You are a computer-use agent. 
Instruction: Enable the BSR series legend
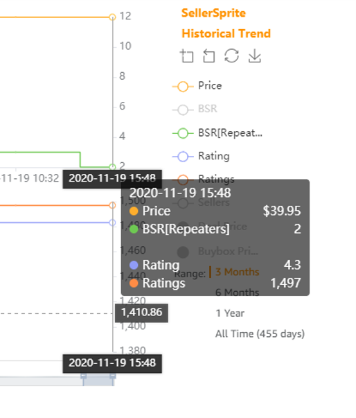195,110
